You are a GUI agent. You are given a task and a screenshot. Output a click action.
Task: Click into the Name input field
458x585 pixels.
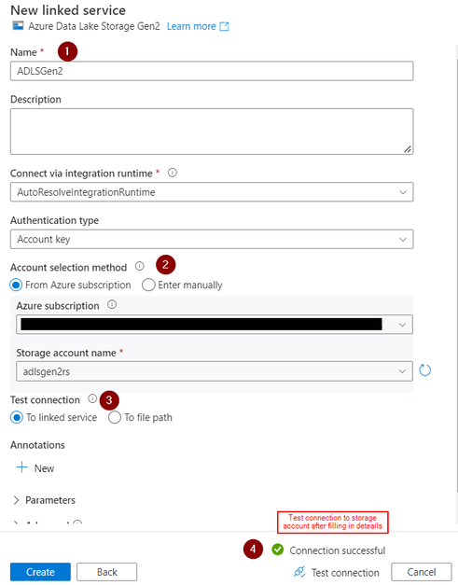coord(212,71)
